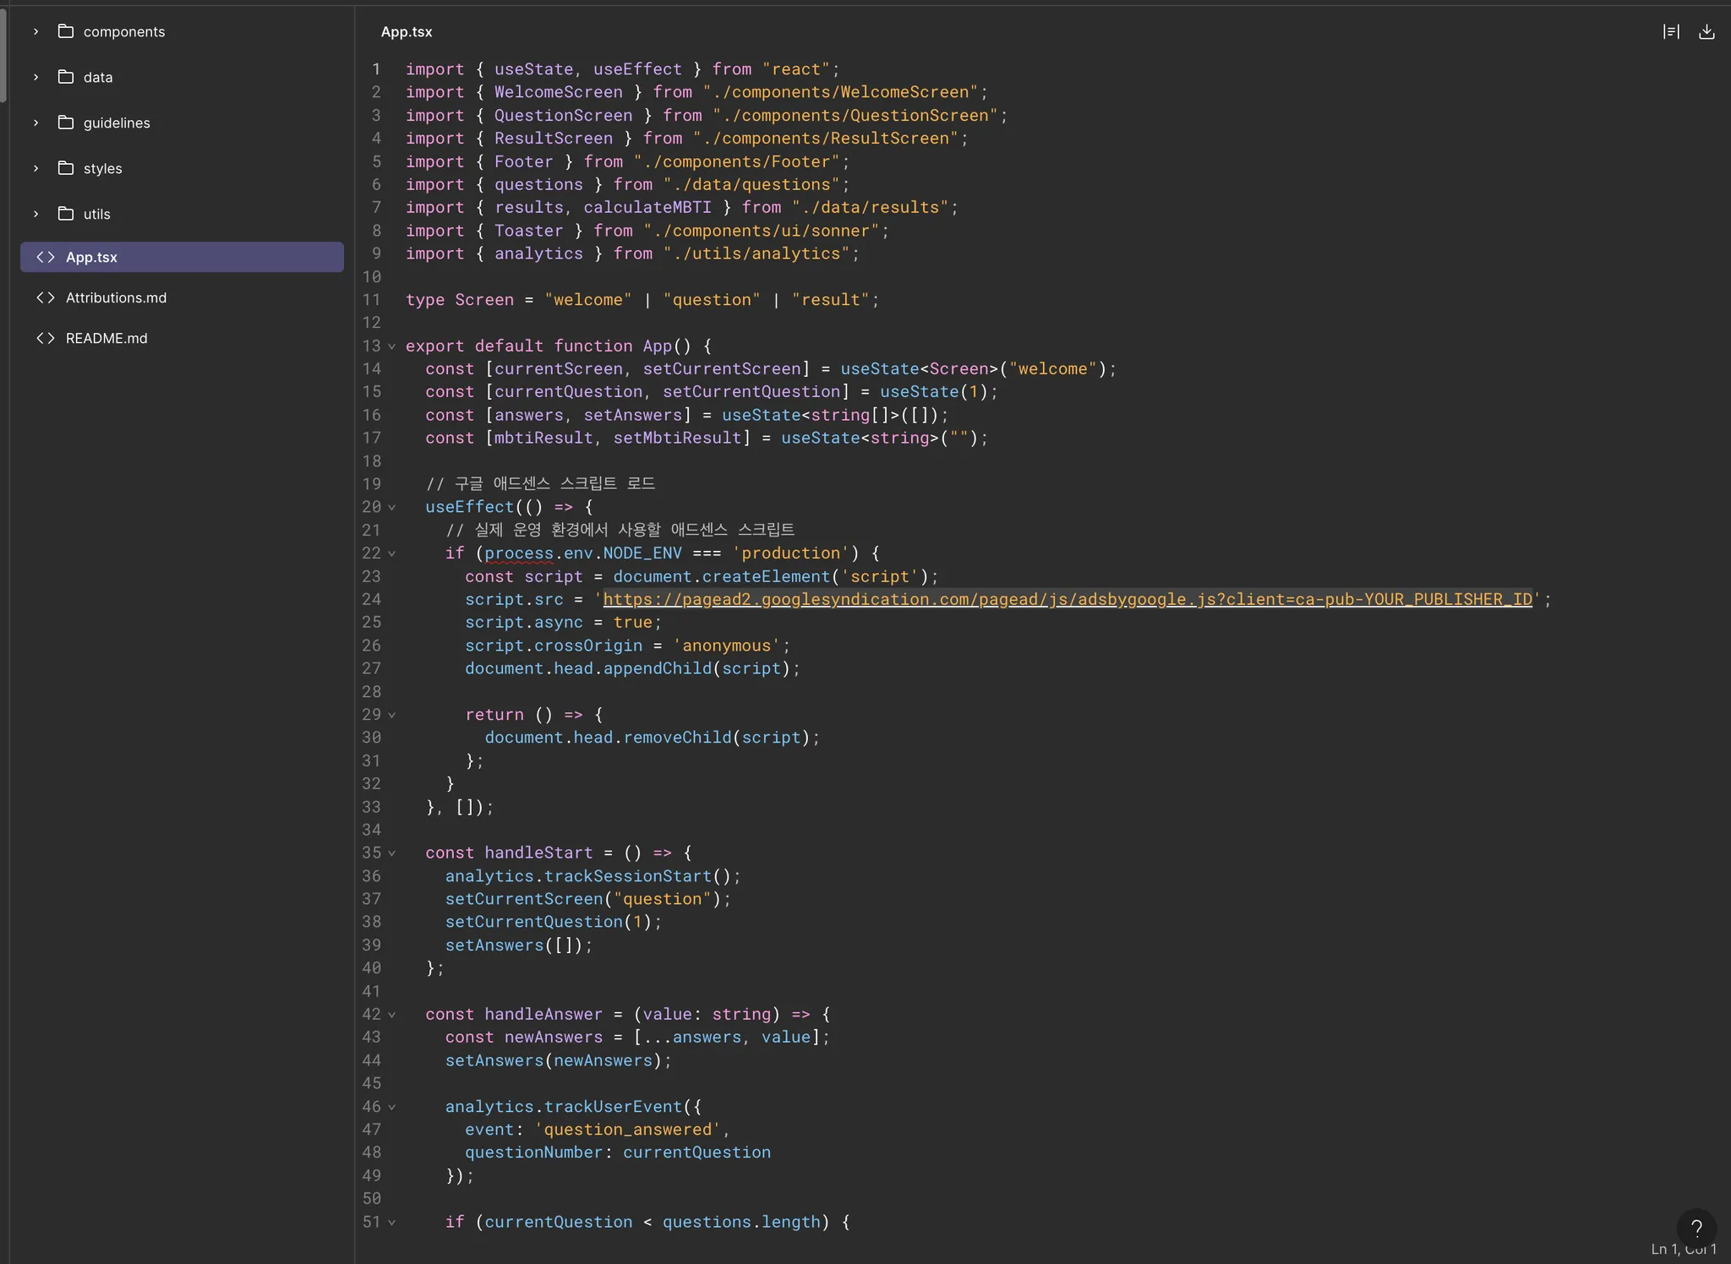Click the sidebar vertical scrollbar thumb
Screen dimensions: 1731x1264
click(x=3, y=55)
